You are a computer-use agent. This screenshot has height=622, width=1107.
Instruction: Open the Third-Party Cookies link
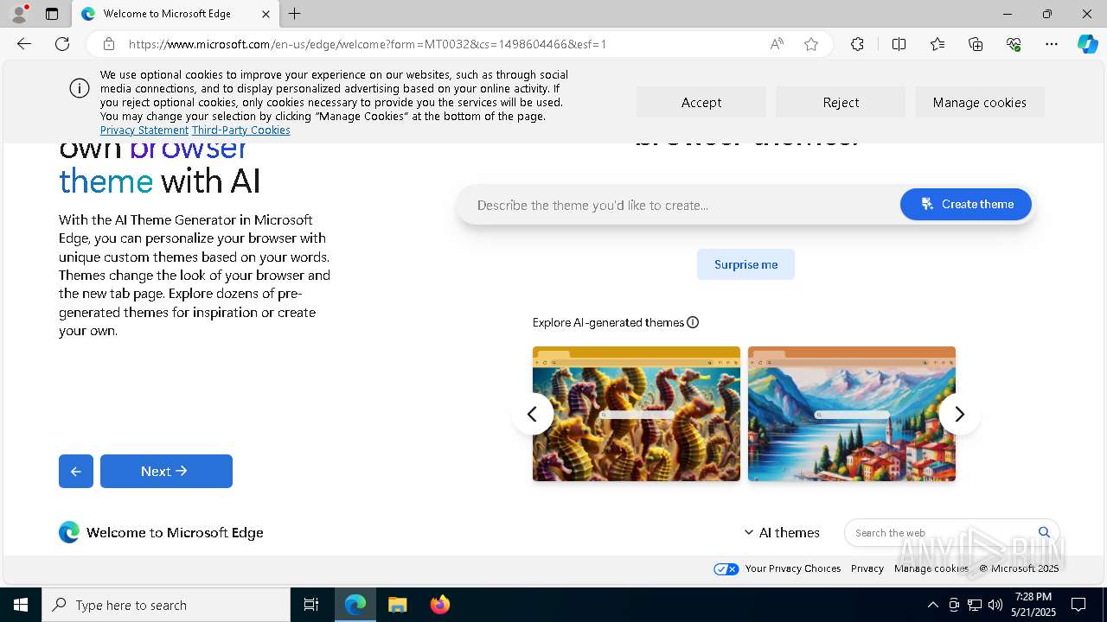(x=240, y=130)
